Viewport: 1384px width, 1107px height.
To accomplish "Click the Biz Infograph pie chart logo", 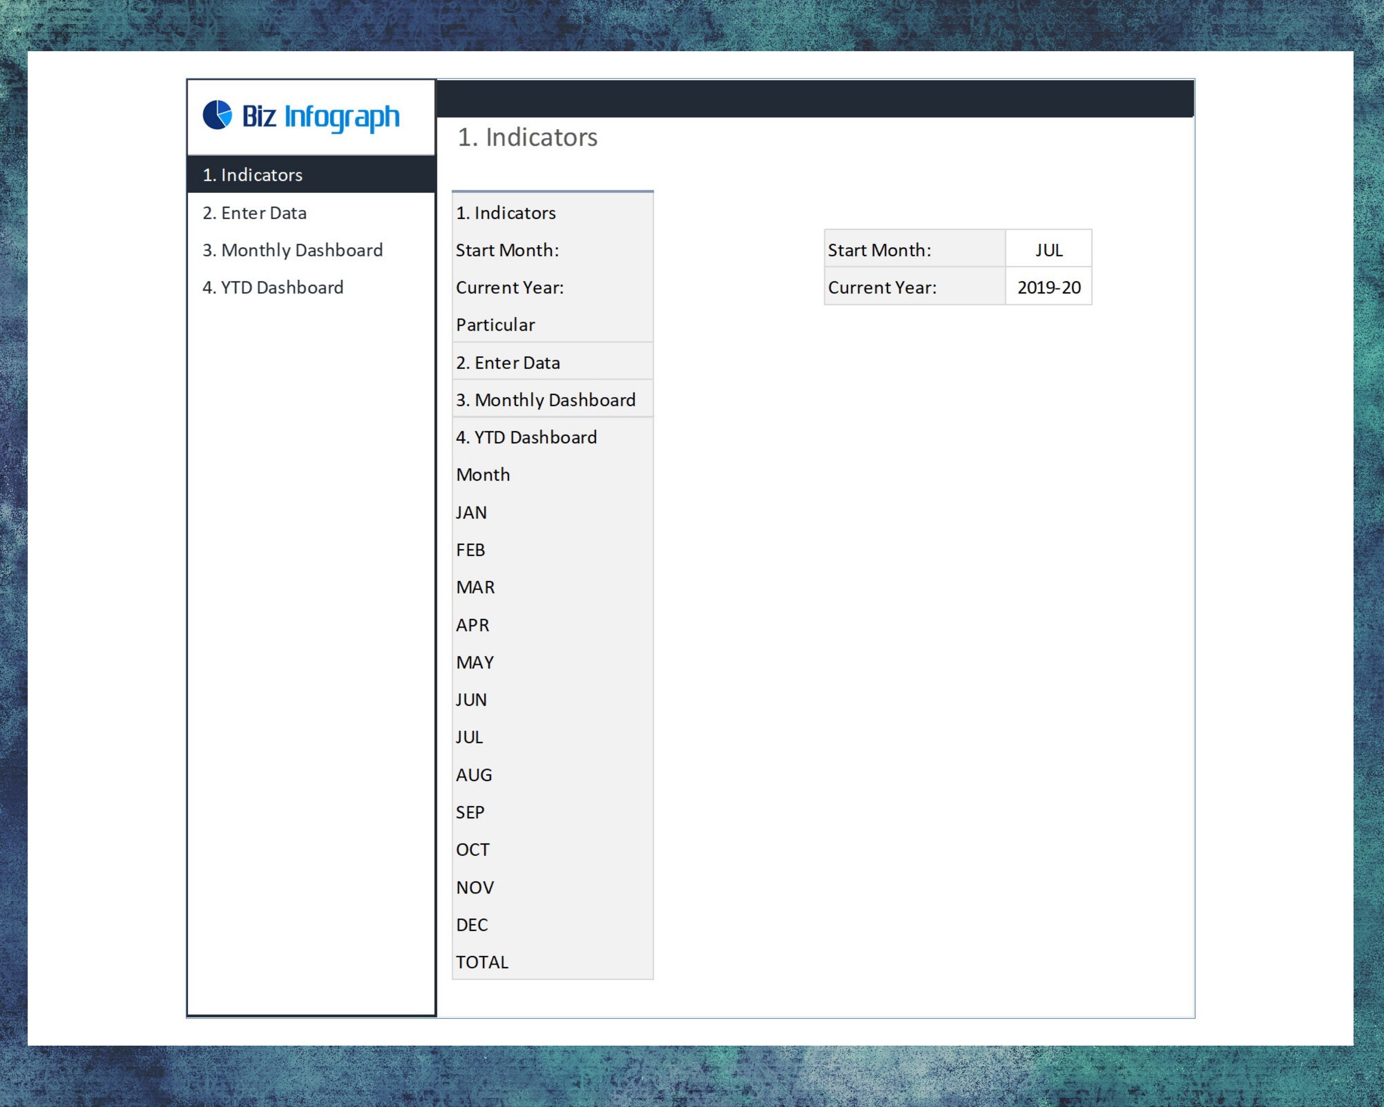I will (x=219, y=115).
